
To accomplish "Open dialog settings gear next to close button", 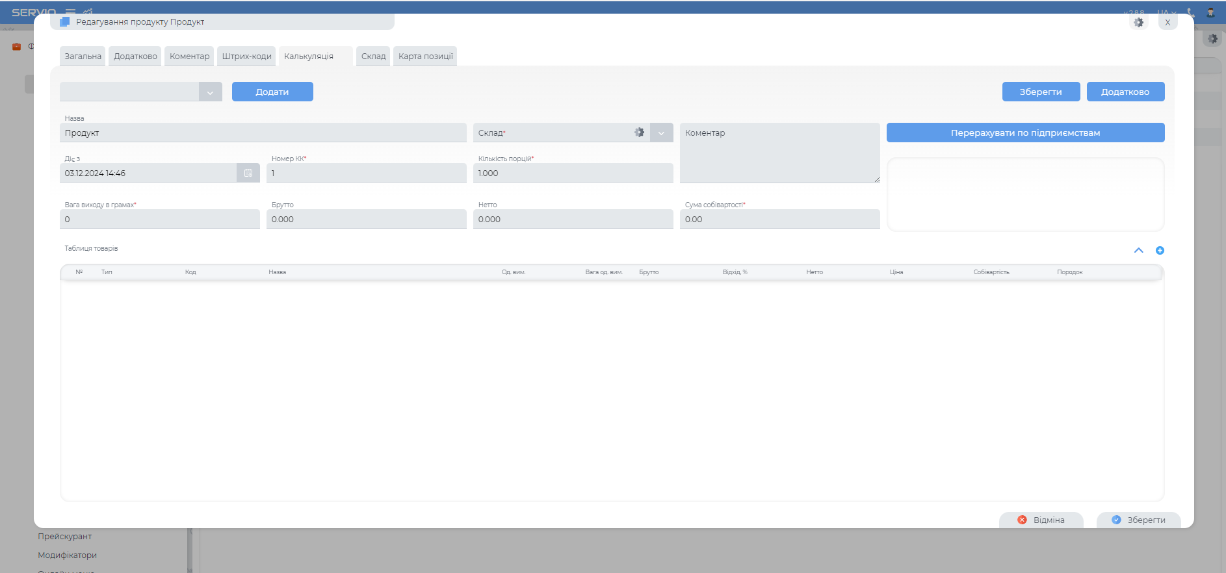I will coord(1138,23).
